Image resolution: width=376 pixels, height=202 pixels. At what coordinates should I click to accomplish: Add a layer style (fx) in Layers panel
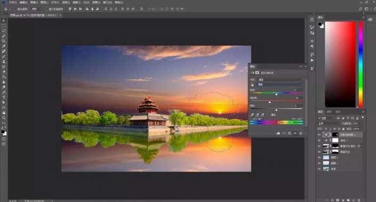pos(332,200)
